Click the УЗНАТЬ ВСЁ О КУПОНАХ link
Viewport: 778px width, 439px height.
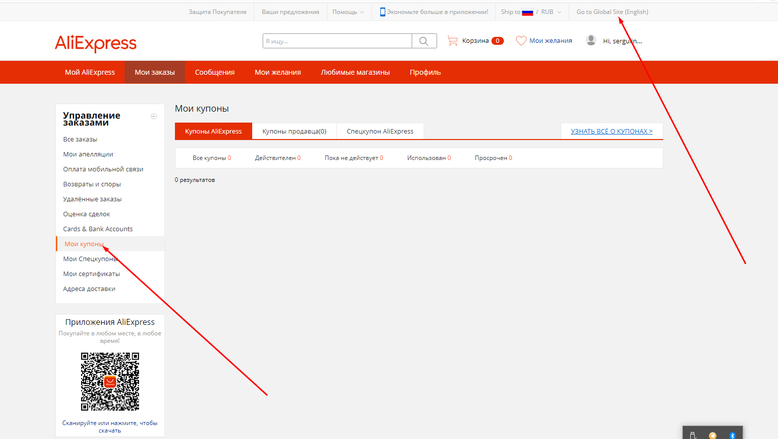tap(612, 131)
